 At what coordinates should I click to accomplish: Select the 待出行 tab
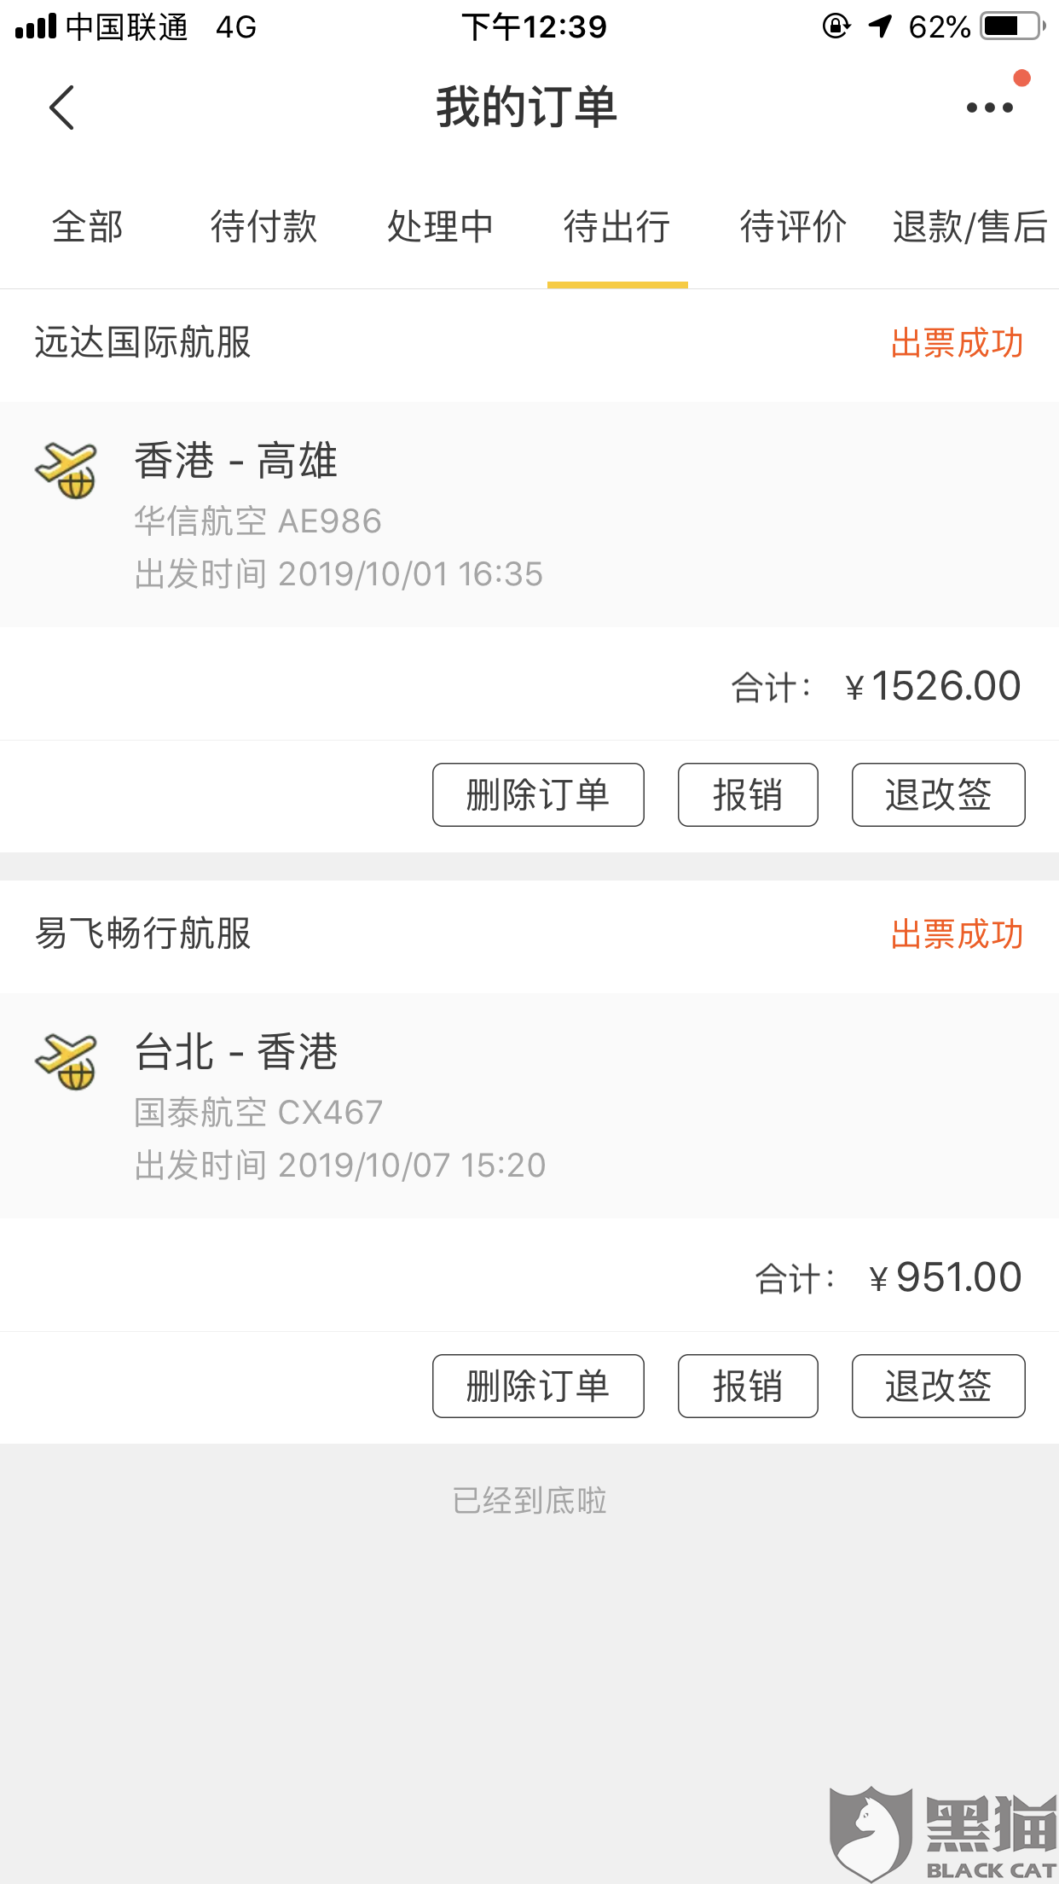pyautogui.click(x=617, y=227)
